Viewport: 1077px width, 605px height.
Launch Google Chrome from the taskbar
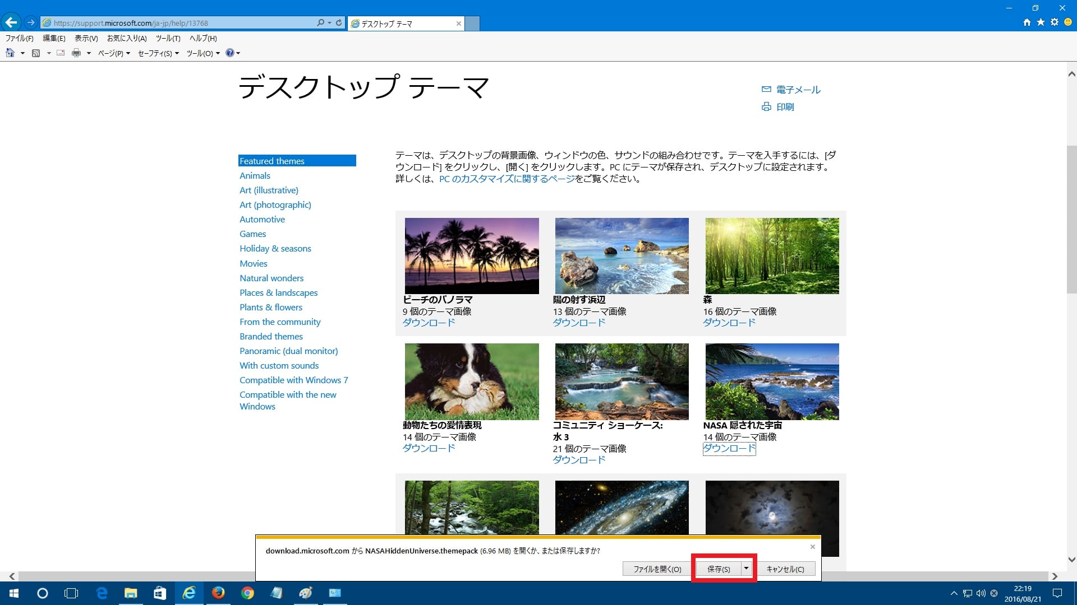(x=247, y=593)
